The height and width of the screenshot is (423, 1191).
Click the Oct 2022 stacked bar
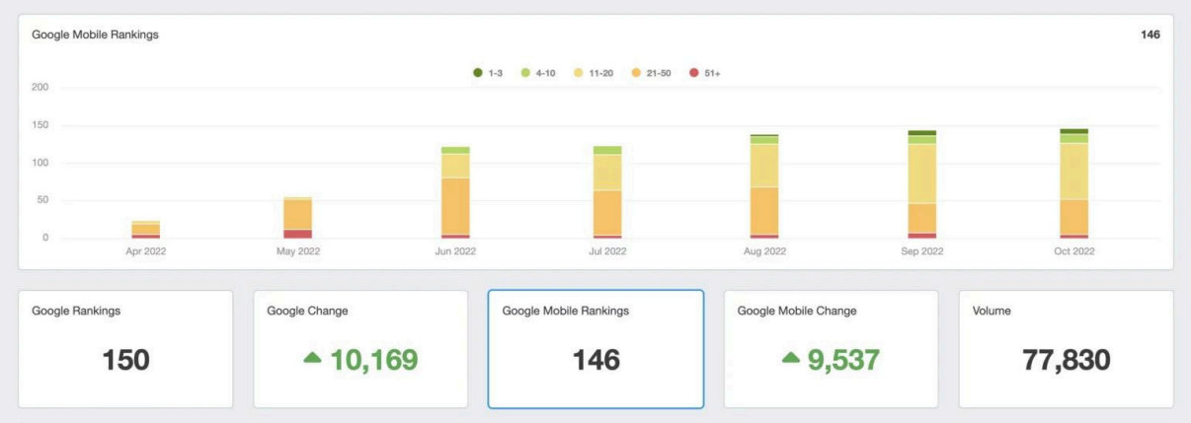coord(1074,187)
